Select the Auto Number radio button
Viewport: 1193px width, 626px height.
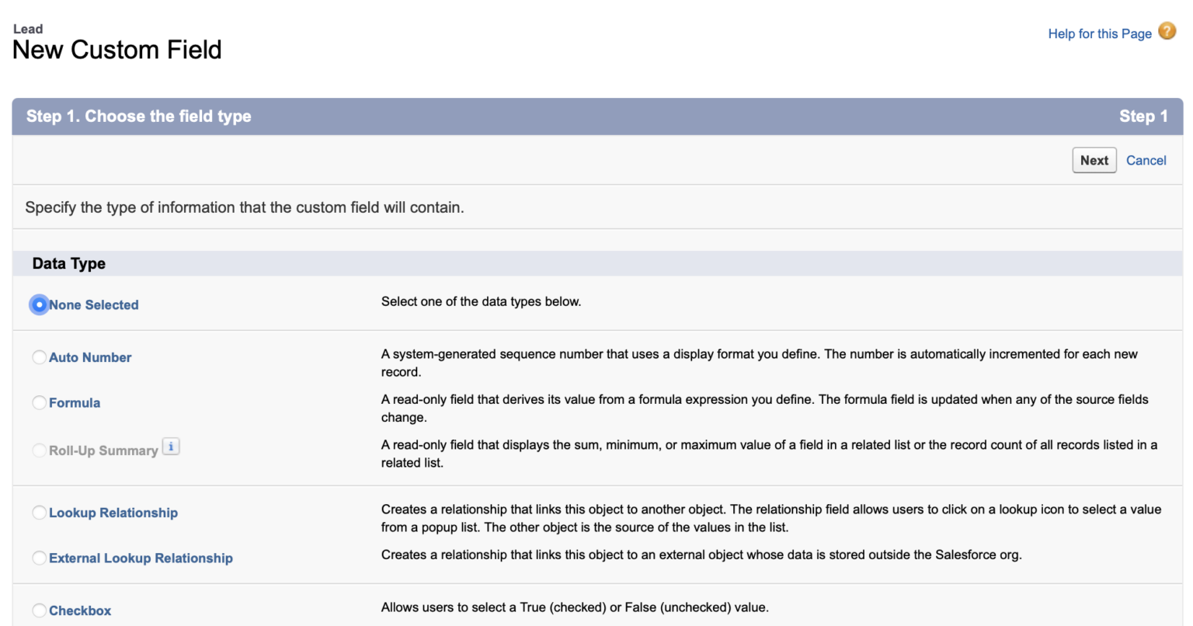[39, 357]
